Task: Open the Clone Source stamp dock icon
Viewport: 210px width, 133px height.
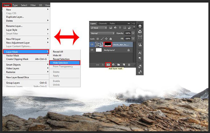Action: [140, 45]
